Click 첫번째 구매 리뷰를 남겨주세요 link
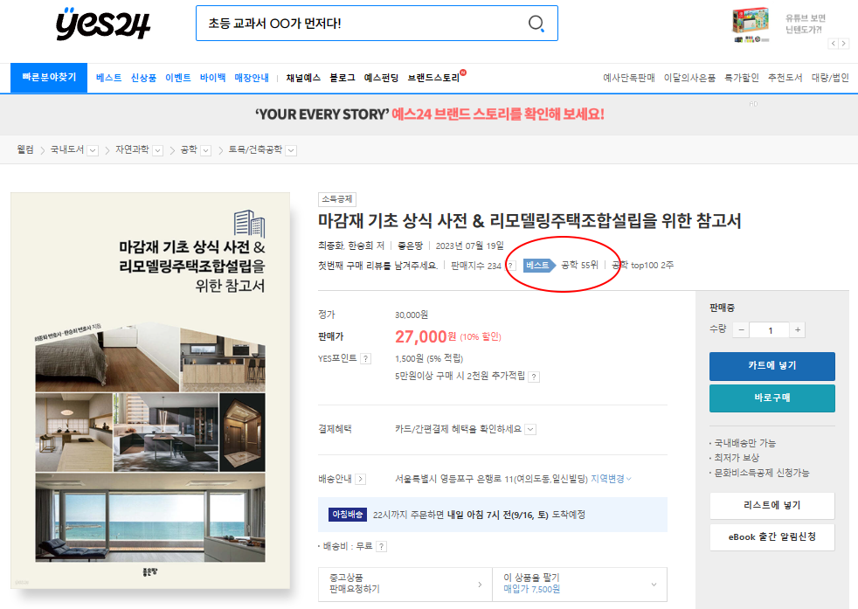Screen dimensions: 858x609 (x=377, y=266)
